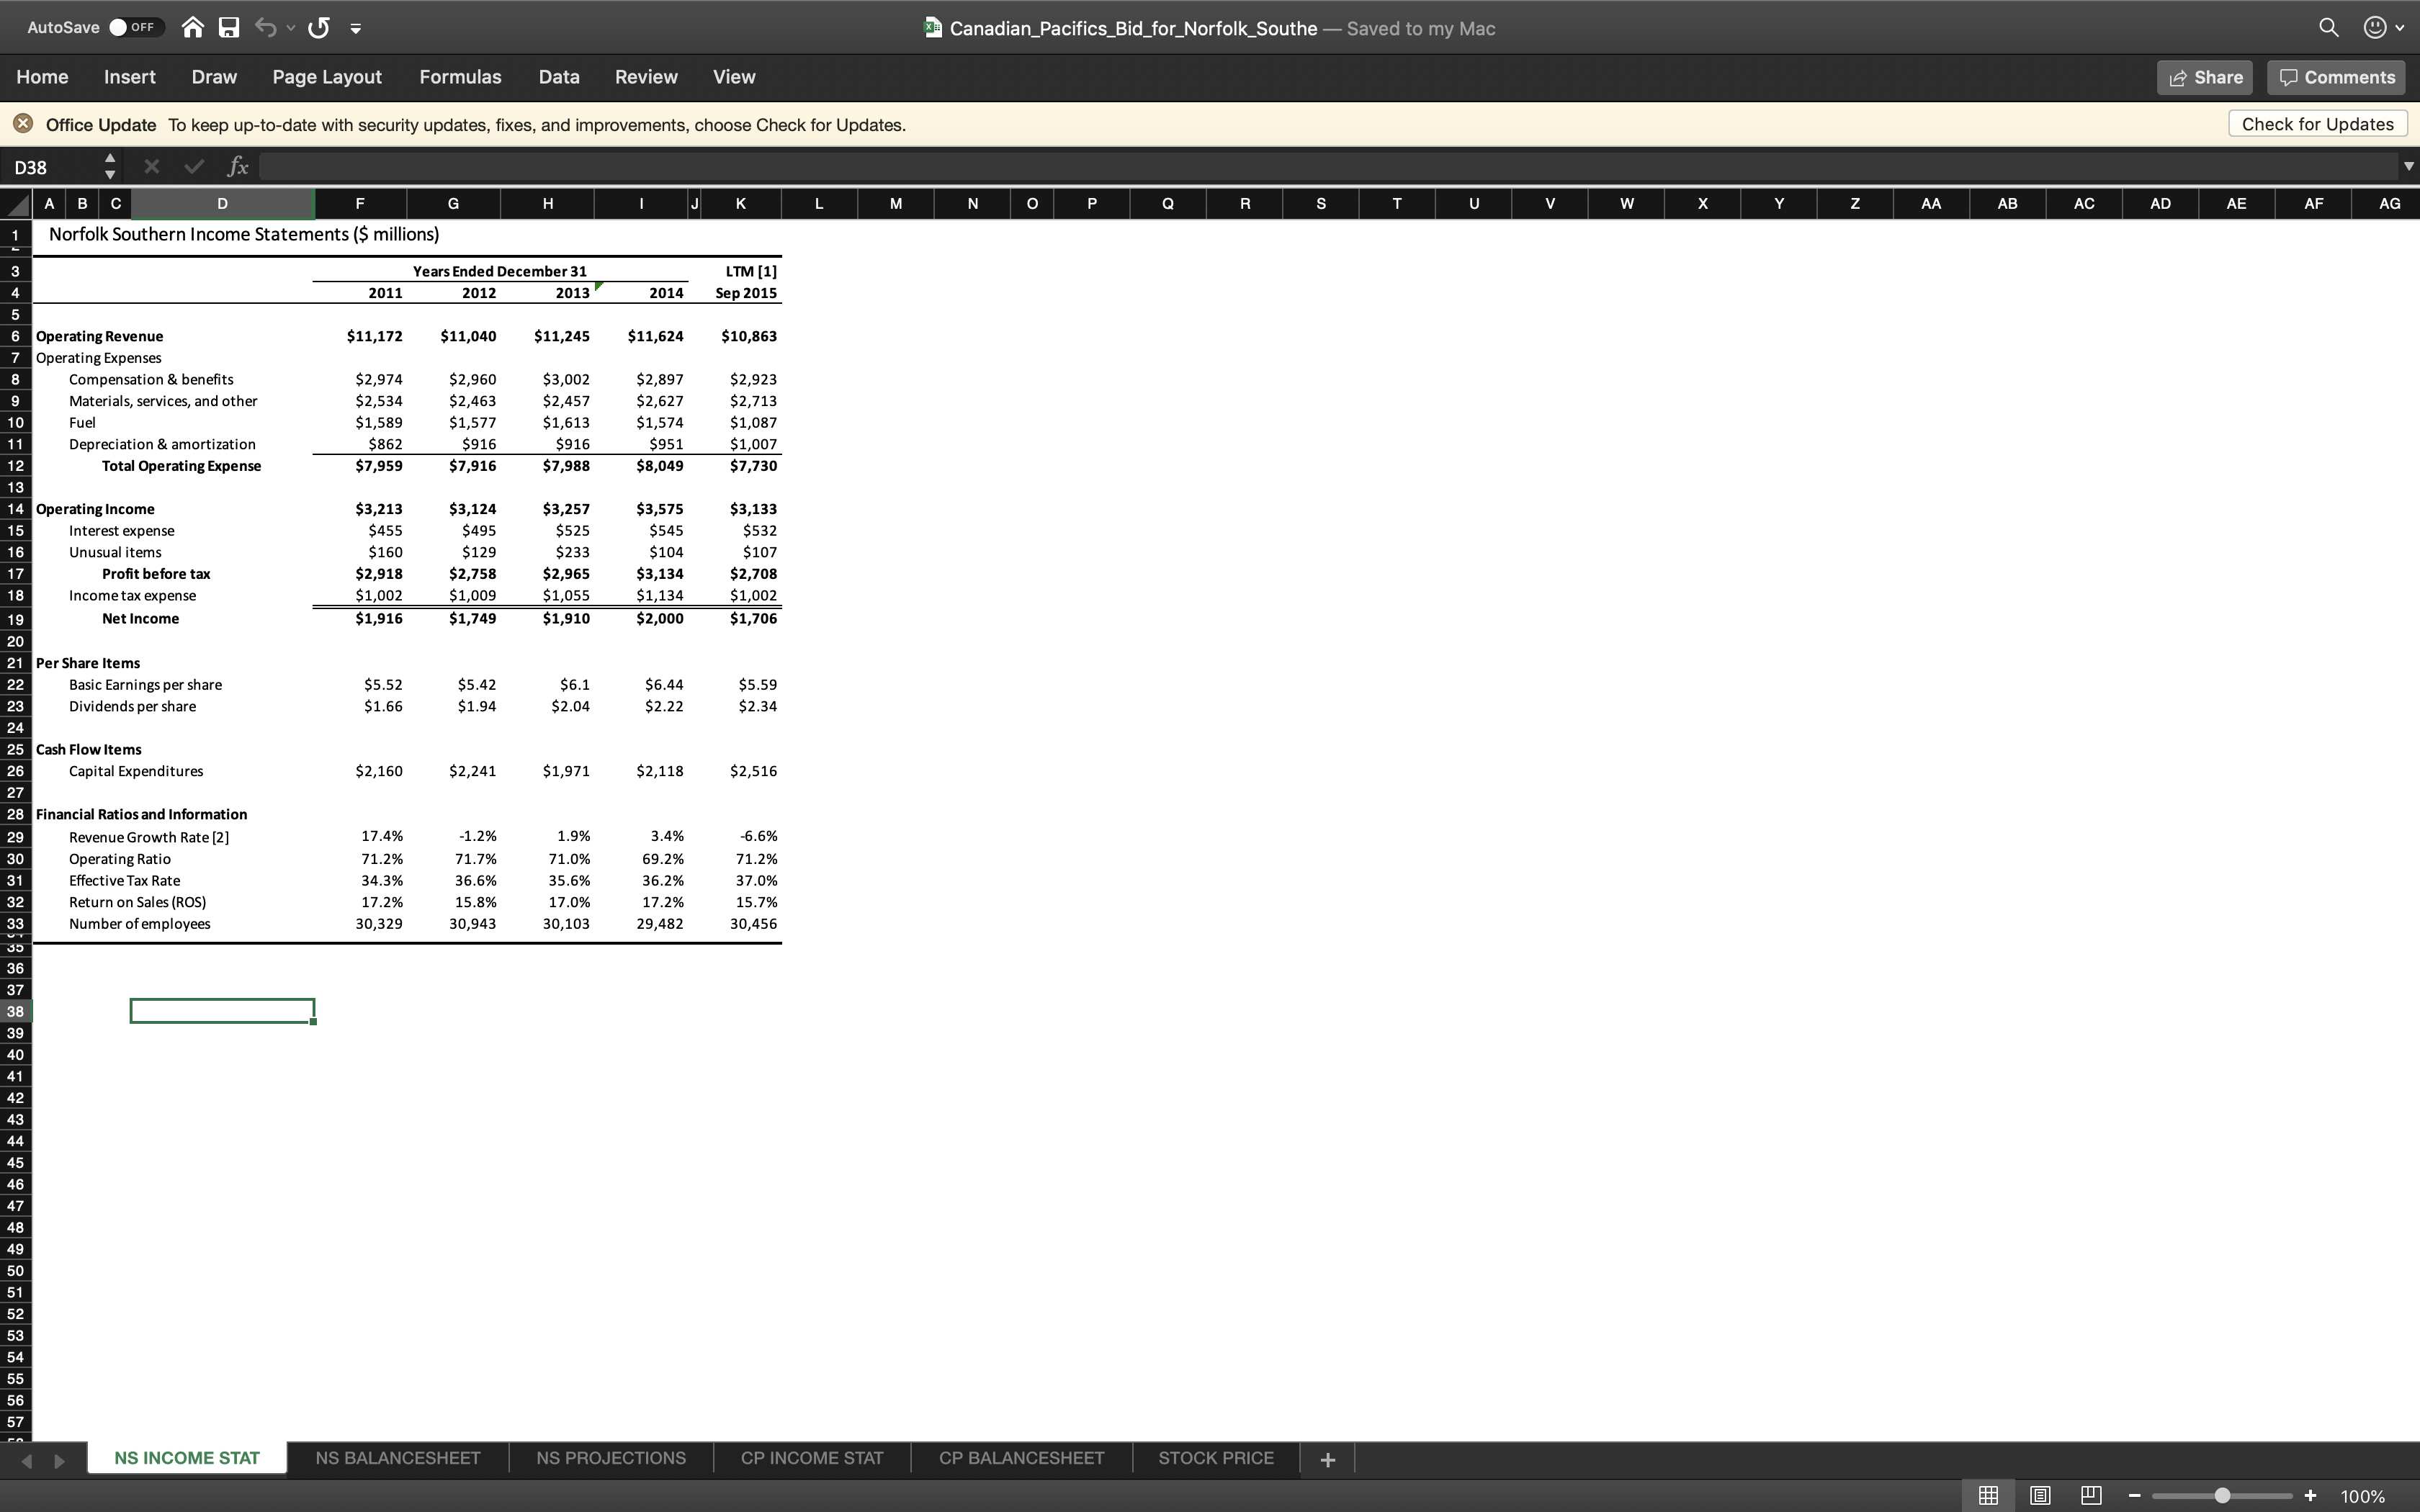Adjust the zoom slider
This screenshot has height=1512, width=2420.
(x=2222, y=1496)
